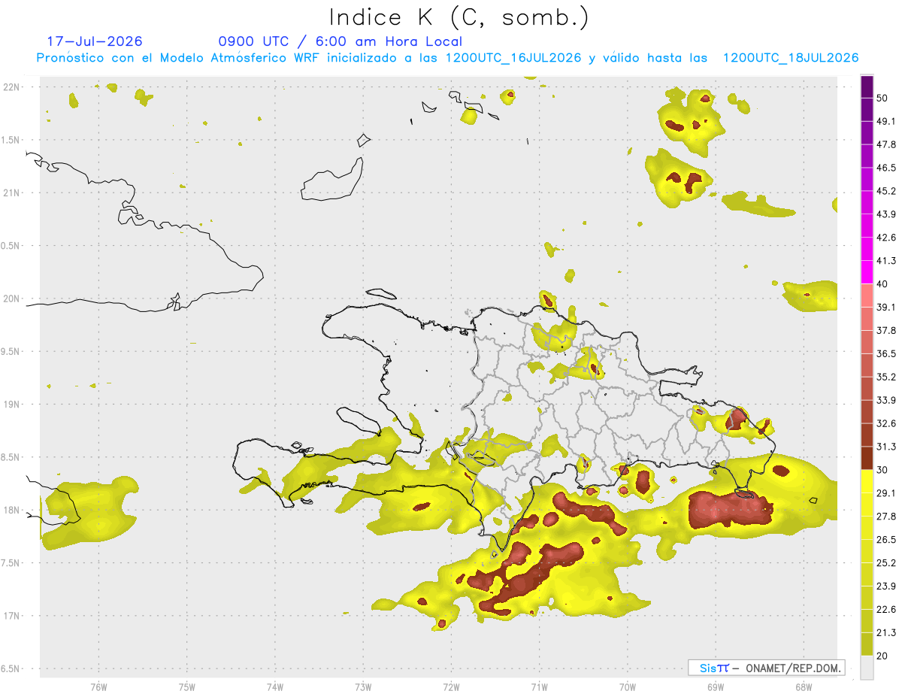Click the colorbar value '41.3'
The image size is (902, 697).
[886, 262]
